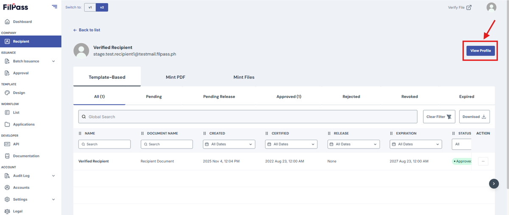
Task: Show All (1) documents tab
Action: coord(99,96)
